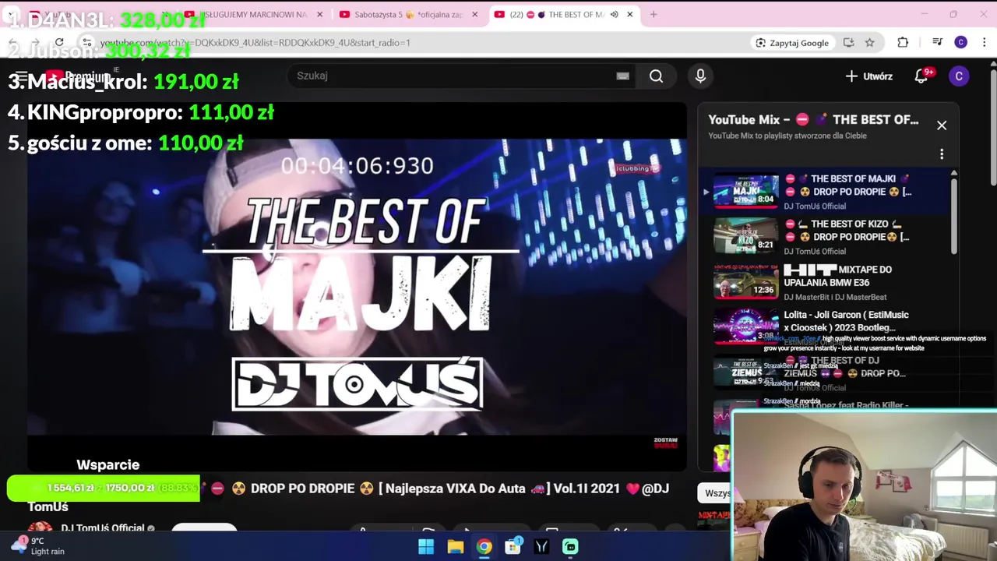Viewport: 997px width, 561px height.
Task: Open the Chrome media controls icon
Action: 937,43
